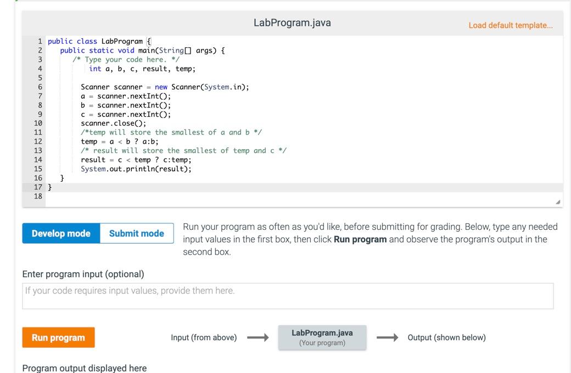571x373 pixels.
Task: Click the 'Output (shown below)' label
Action: [x=446, y=337]
